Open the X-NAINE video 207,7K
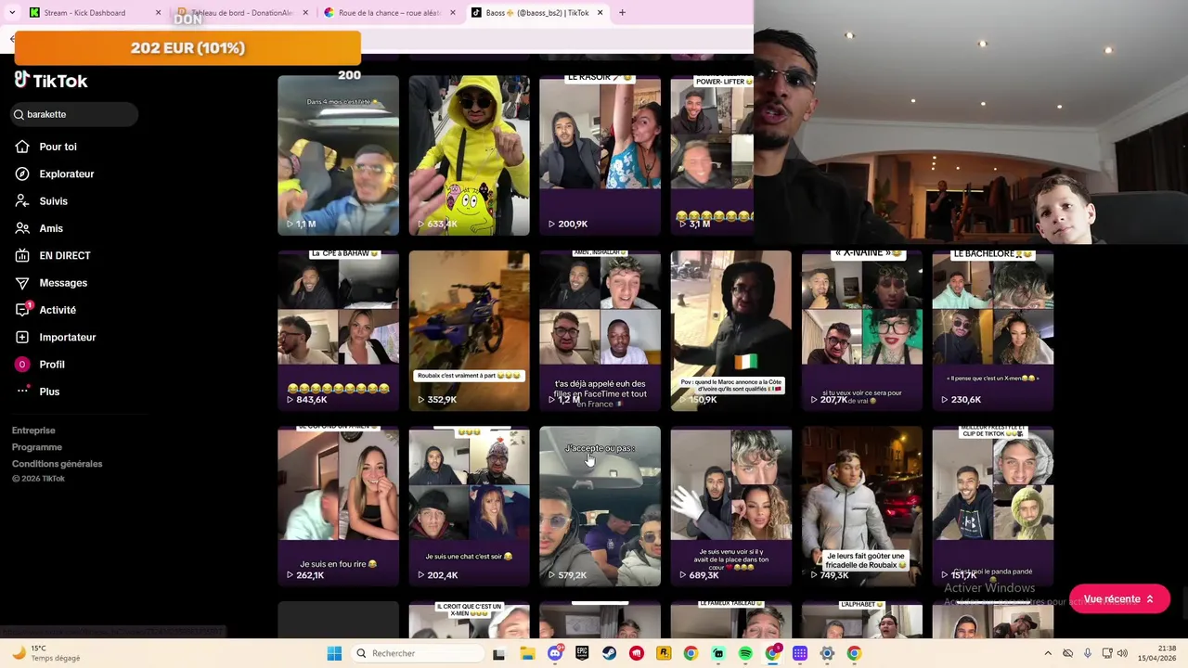Viewport: 1188px width, 668px height. (x=861, y=330)
